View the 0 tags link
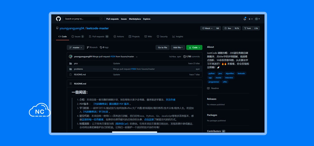The image size is (314, 146). pyautogui.click(x=104, y=47)
